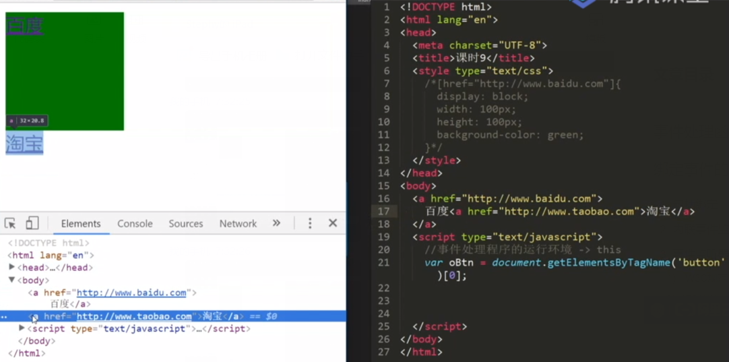Screen dimensions: 729x362
Task: Select 百度</a> text row in DOM tree
Action: 71,304
